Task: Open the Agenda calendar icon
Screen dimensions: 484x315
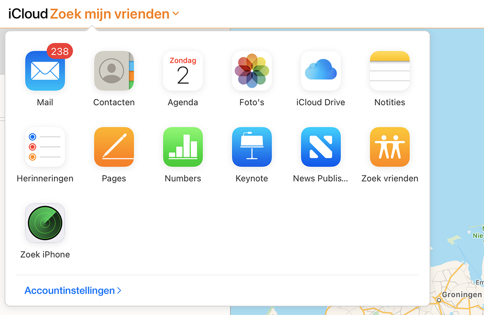Action: coord(183,71)
